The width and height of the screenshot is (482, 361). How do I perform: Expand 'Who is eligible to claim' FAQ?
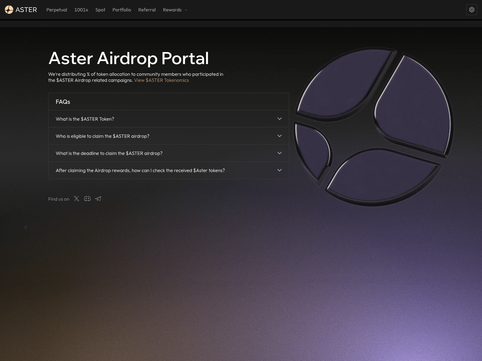point(168,136)
